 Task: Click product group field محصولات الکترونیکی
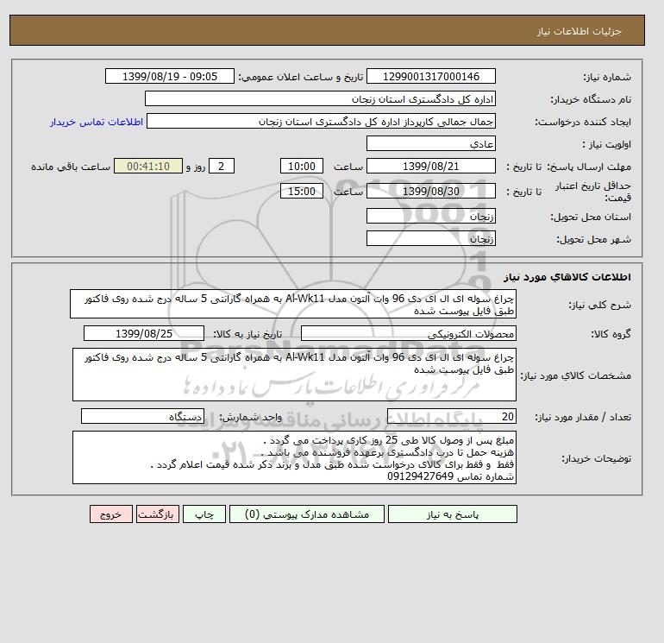point(408,333)
